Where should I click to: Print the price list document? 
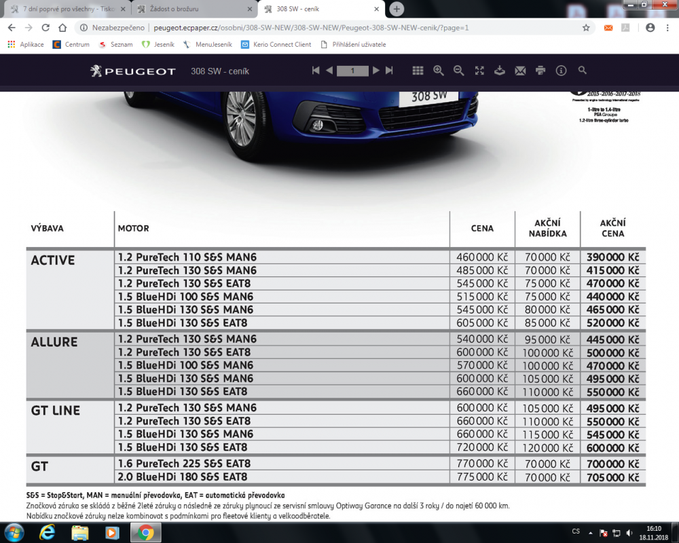540,71
